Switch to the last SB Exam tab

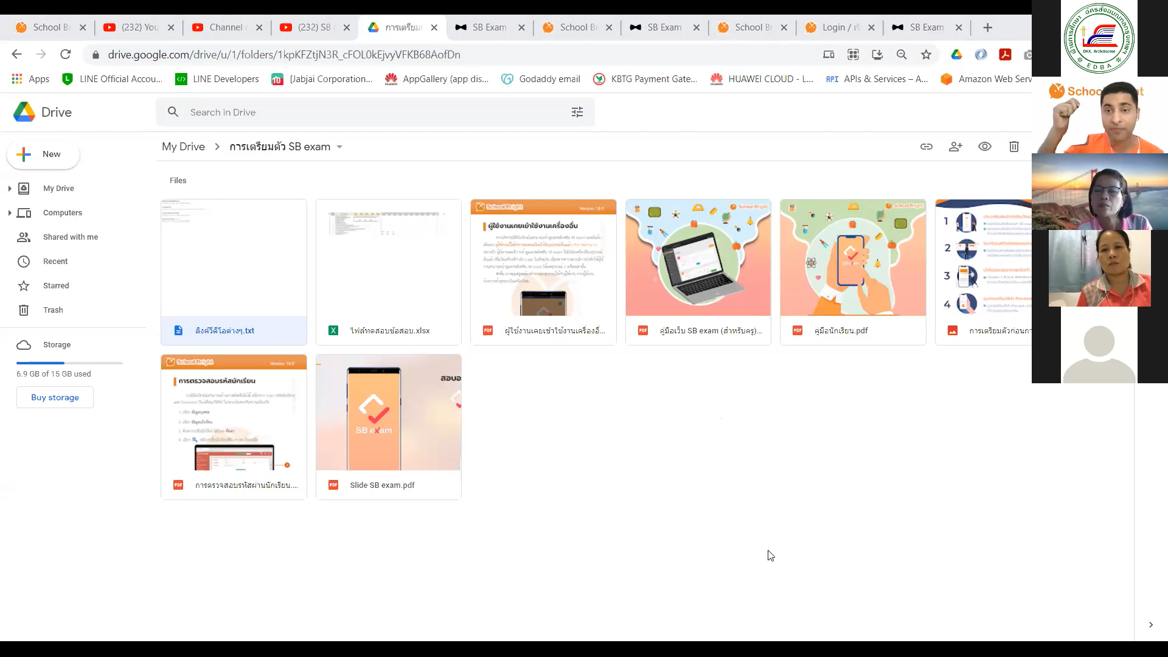(927, 27)
